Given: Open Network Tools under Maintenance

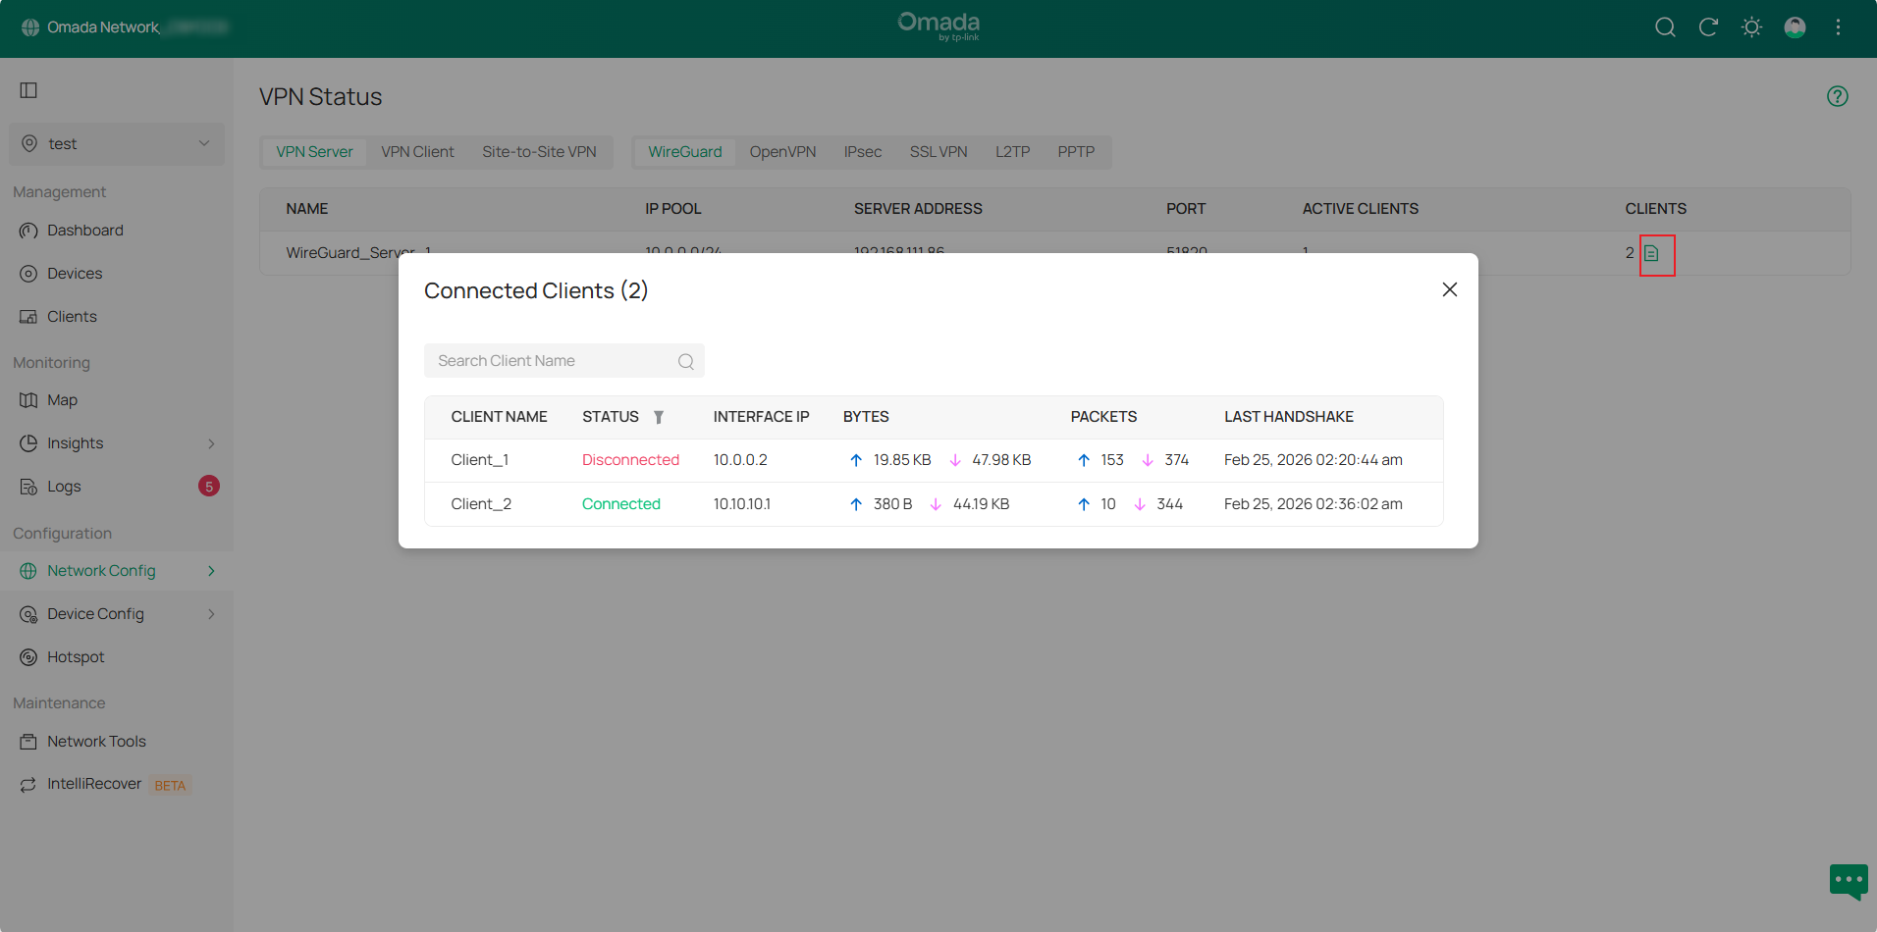Looking at the screenshot, I should (96, 741).
